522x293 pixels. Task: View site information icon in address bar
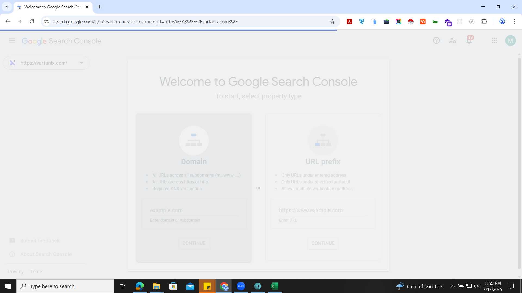(x=46, y=21)
